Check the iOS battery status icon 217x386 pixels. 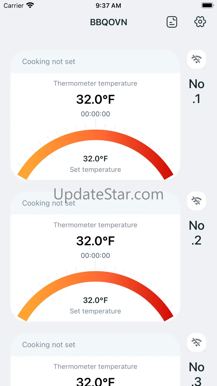207,5
